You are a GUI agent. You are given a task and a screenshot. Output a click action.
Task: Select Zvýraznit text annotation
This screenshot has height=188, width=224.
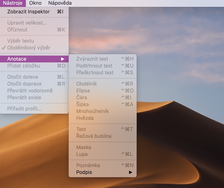click(103, 59)
